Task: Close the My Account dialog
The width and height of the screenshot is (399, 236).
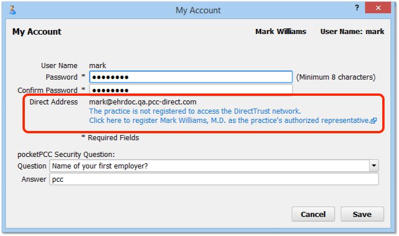Action: 378,8
